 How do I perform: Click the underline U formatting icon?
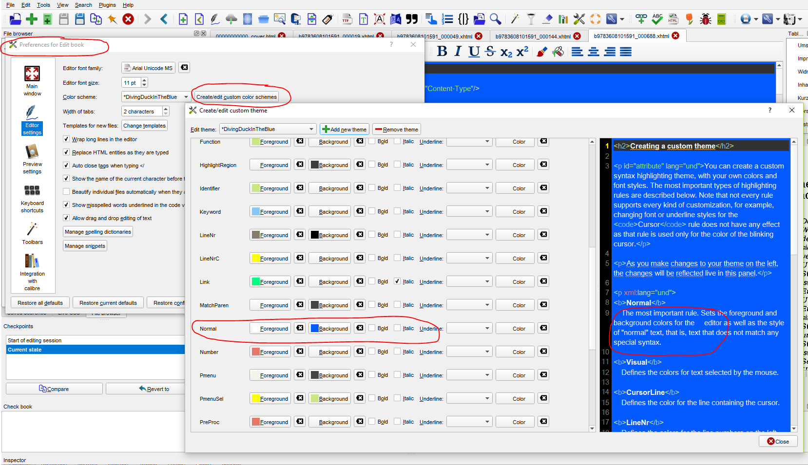(x=474, y=52)
